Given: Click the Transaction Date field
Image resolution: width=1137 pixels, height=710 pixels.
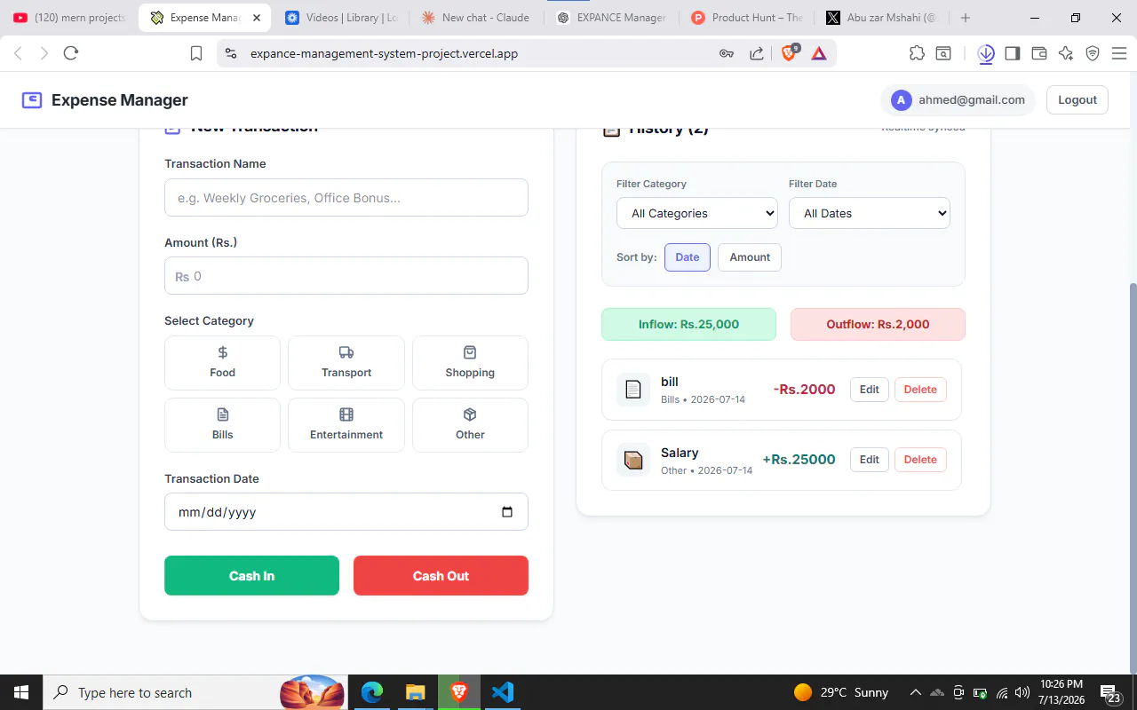Looking at the screenshot, I should (346, 512).
